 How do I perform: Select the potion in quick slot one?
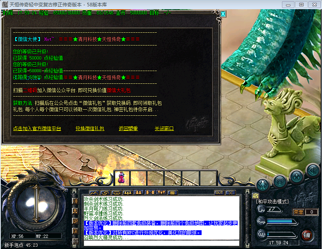[x=122, y=178]
